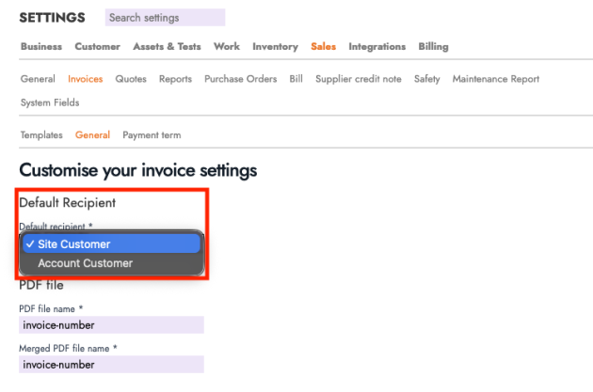Viewport: 593px width, 392px height.
Task: Switch to invoice Templates tab
Action: [x=41, y=135]
